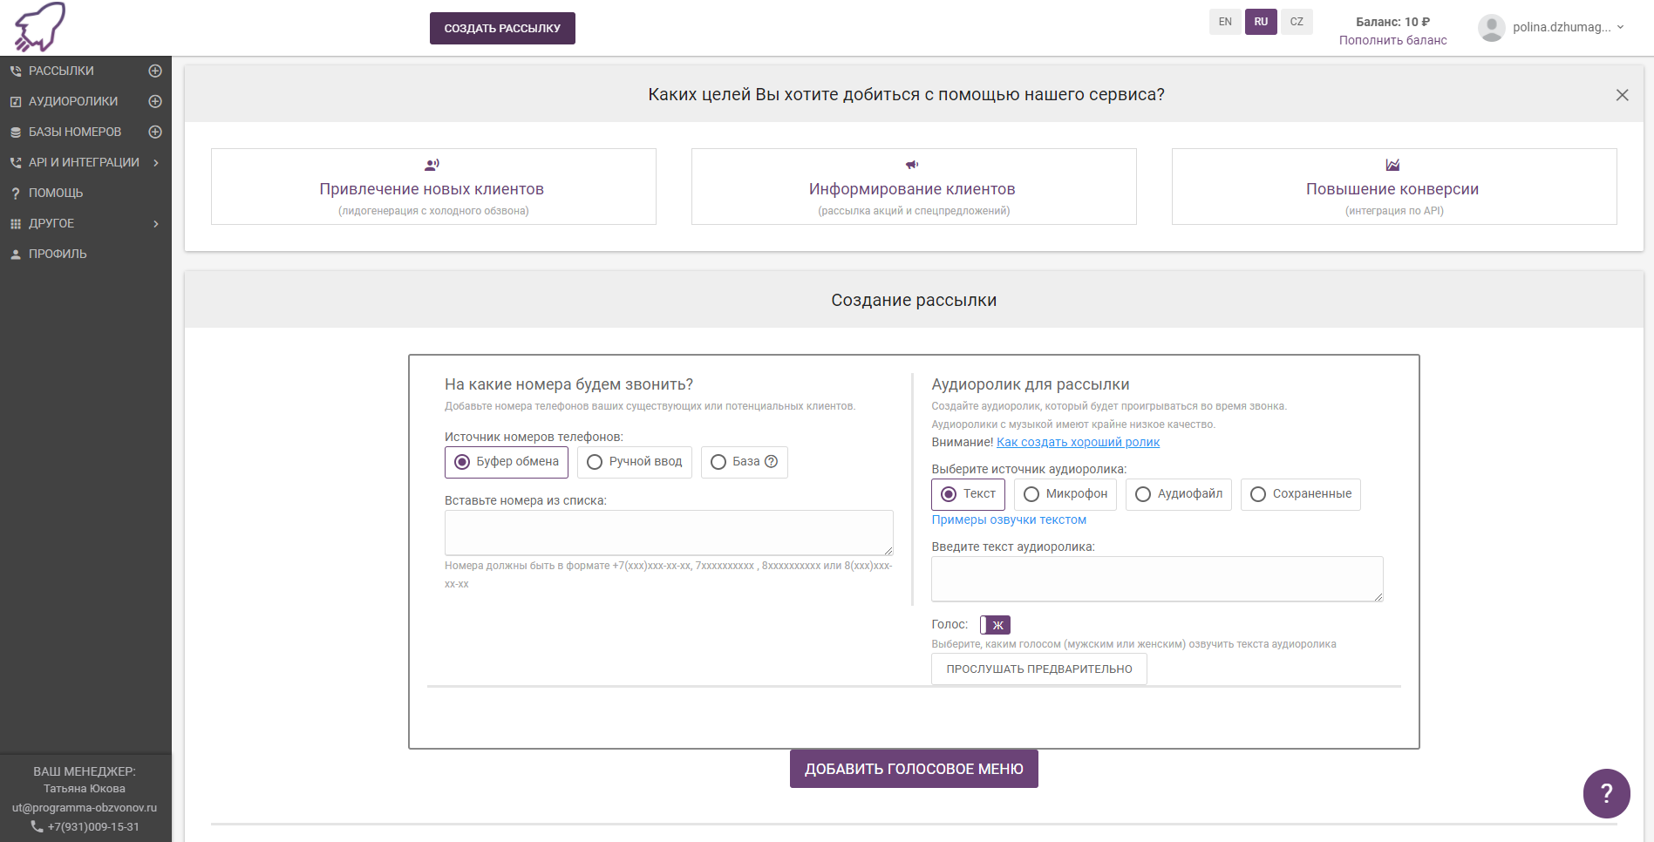This screenshot has height=842, width=1654.
Task: Choose the Информирование клиентов goal card
Action: coord(914,187)
